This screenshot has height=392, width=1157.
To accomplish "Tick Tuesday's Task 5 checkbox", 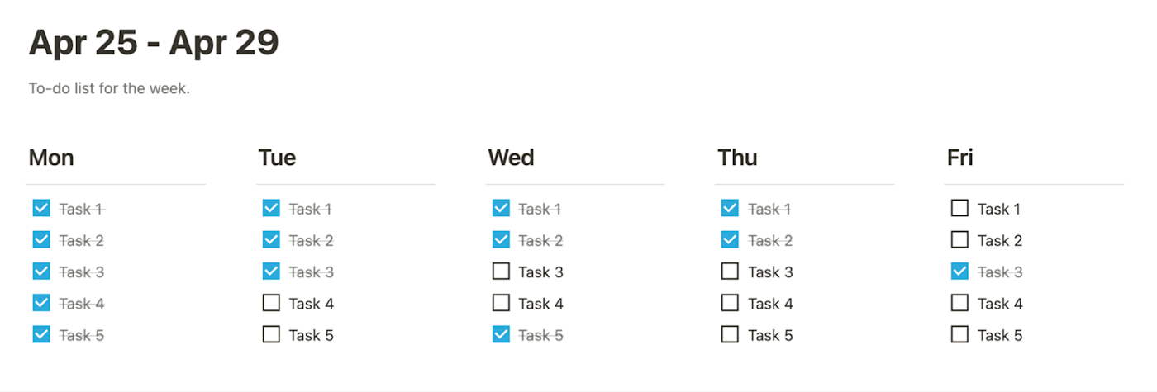I will [271, 334].
